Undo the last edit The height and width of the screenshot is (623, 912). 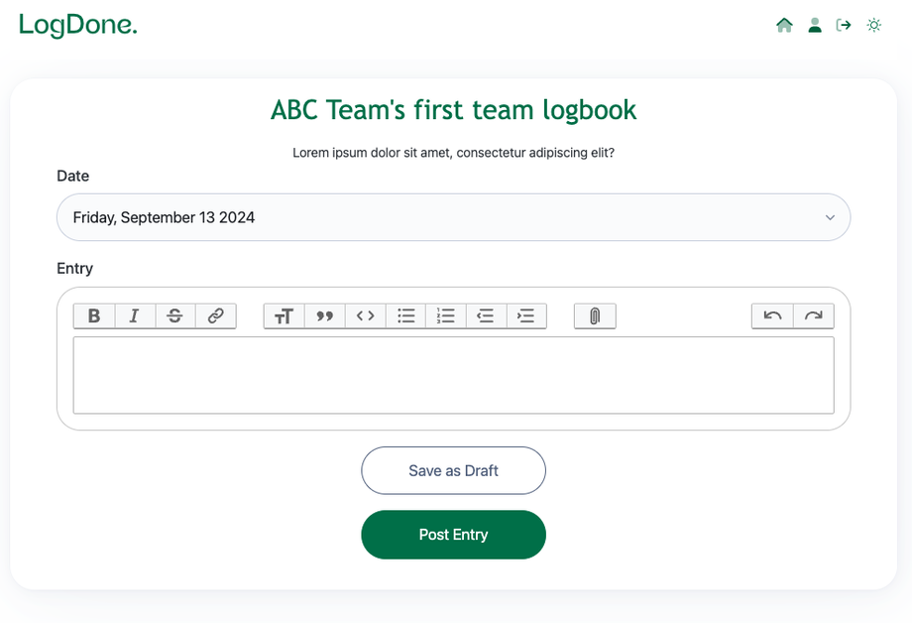pos(773,316)
